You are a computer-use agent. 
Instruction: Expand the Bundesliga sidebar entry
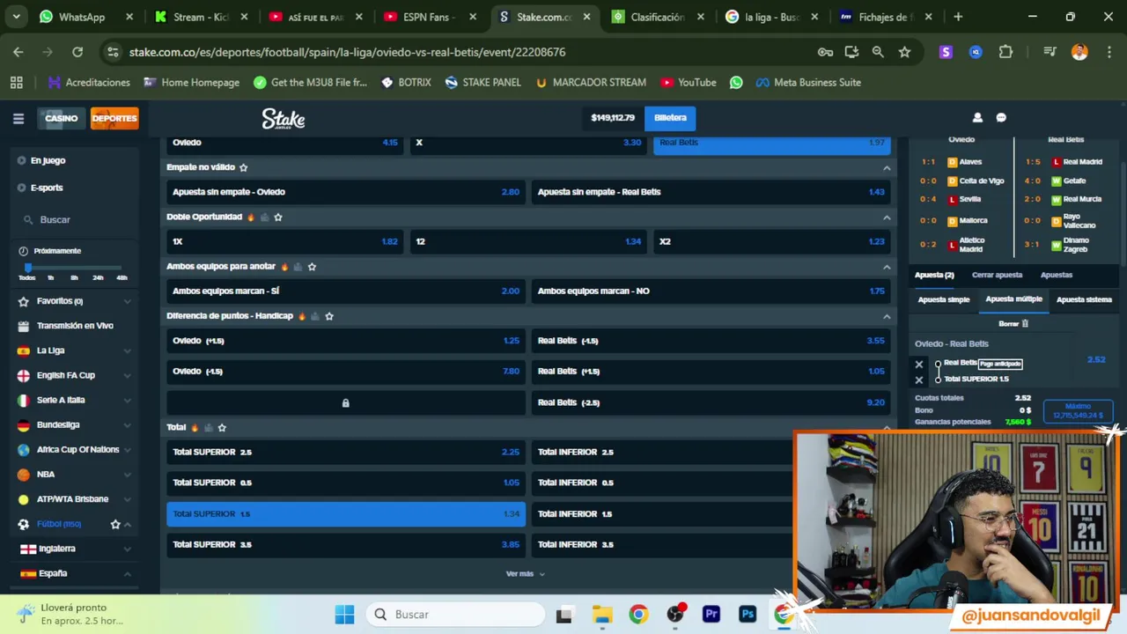[127, 424]
